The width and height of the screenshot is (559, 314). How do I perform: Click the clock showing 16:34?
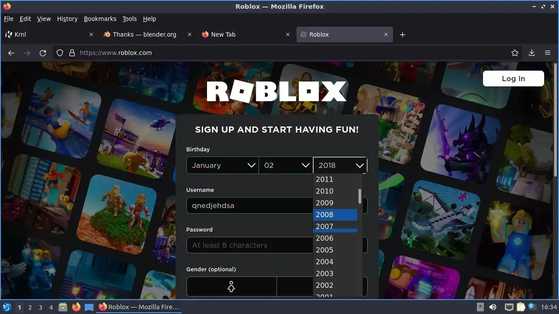[x=549, y=307]
